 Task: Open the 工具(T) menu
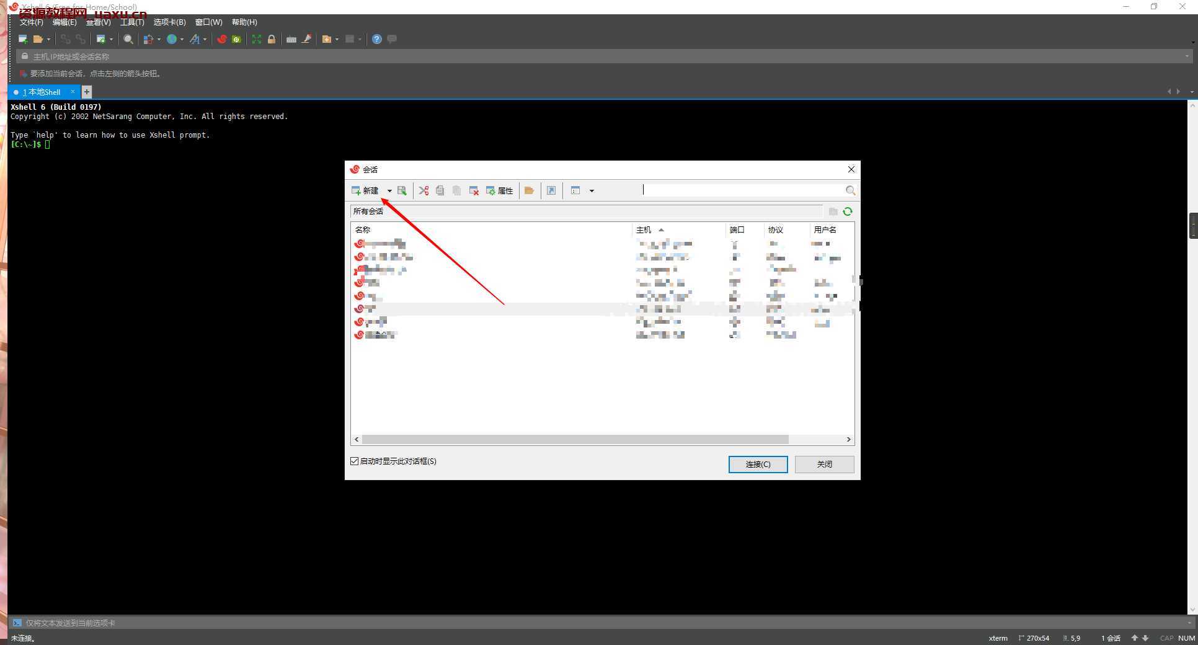click(132, 22)
